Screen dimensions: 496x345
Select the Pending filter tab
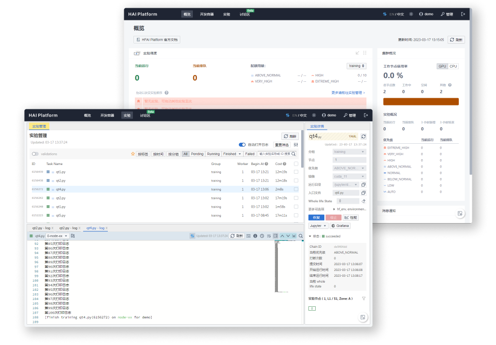197,154
